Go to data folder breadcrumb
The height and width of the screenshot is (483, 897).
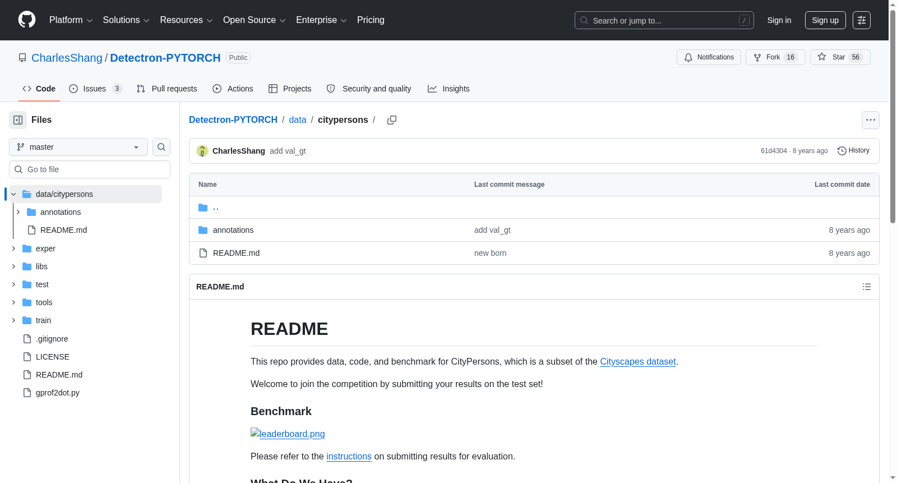(298, 120)
